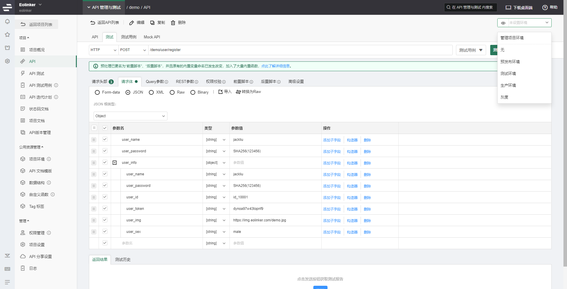This screenshot has height=289, width=567.
Task: Click the notification bell icon
Action: [x=7, y=22]
